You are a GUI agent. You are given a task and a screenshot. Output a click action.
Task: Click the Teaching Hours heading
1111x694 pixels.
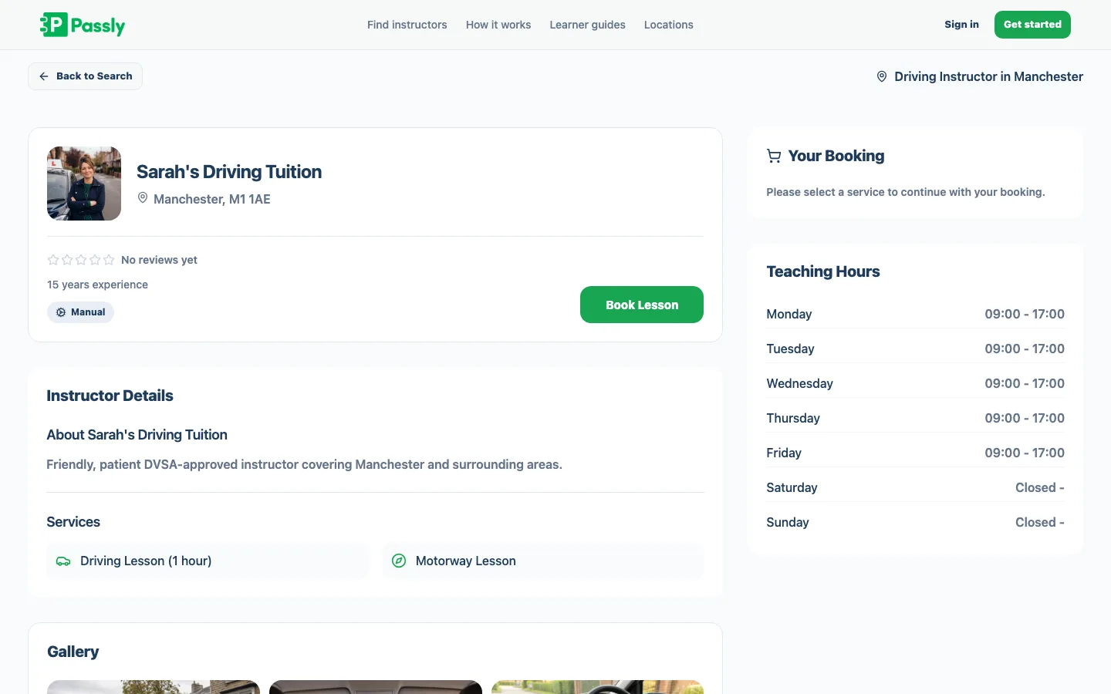(823, 271)
